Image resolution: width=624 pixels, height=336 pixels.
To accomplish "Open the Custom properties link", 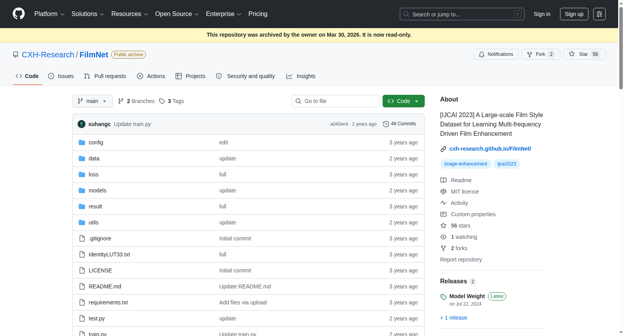I will (473, 214).
